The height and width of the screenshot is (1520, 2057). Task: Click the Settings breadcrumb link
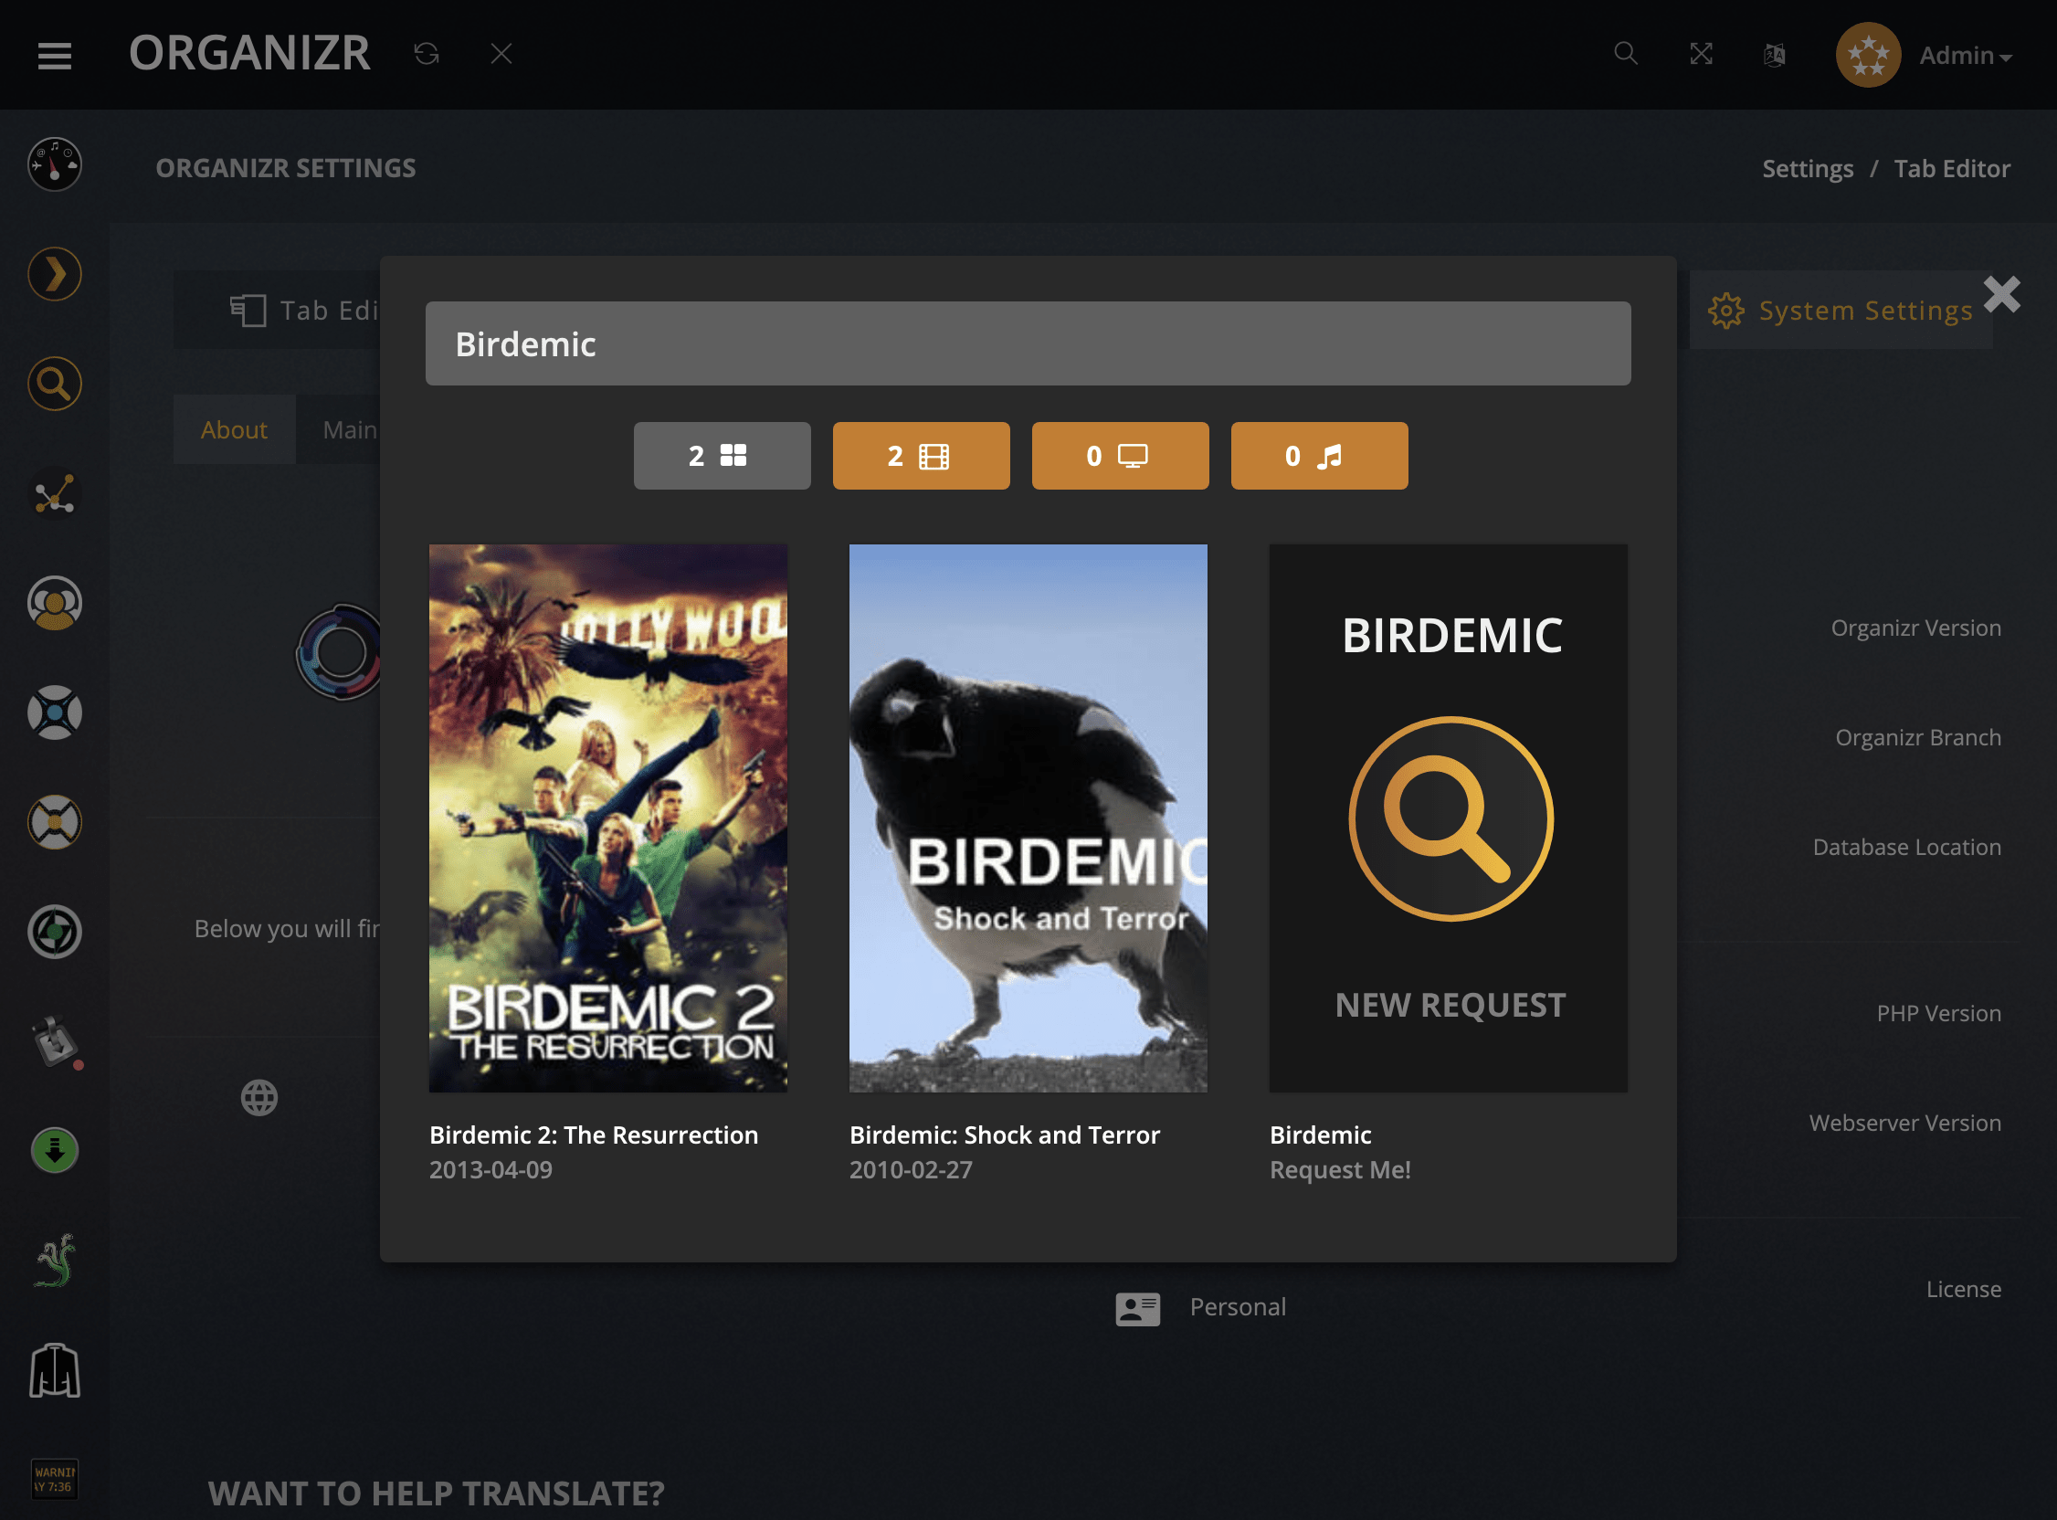1807,168
